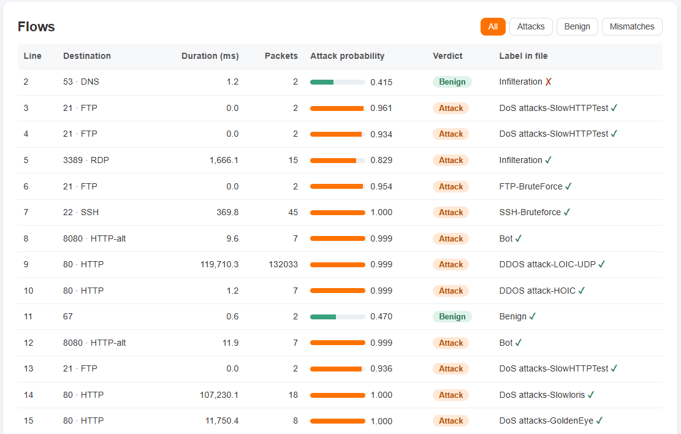Click the red mismatch X on line 2
This screenshot has width=681, height=434.
click(549, 82)
